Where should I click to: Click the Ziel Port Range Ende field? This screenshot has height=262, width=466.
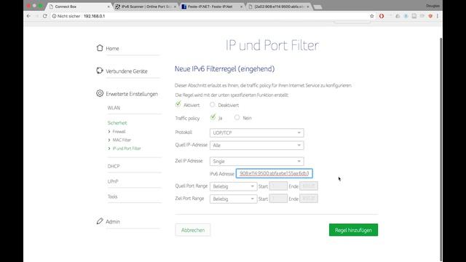[x=309, y=199]
